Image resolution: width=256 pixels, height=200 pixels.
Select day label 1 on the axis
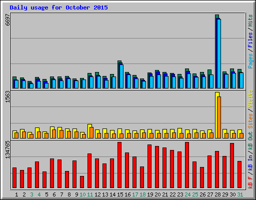(16, 194)
